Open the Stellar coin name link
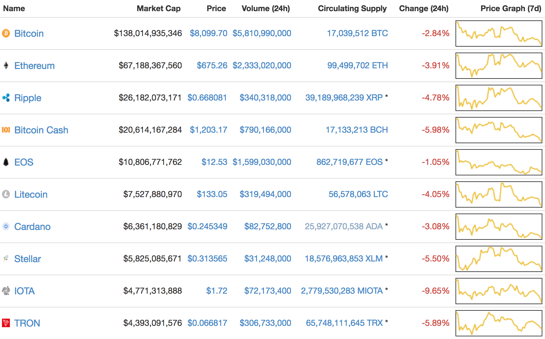 point(28,259)
